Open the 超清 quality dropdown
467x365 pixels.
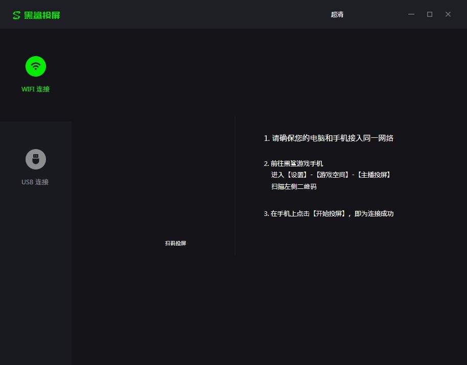[x=337, y=15]
